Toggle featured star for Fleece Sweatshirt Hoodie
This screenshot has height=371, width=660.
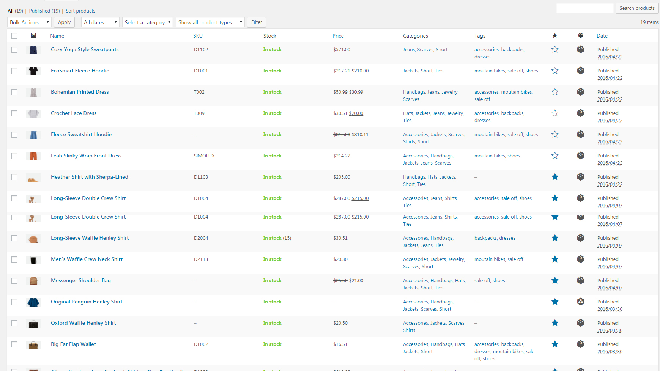[555, 134]
